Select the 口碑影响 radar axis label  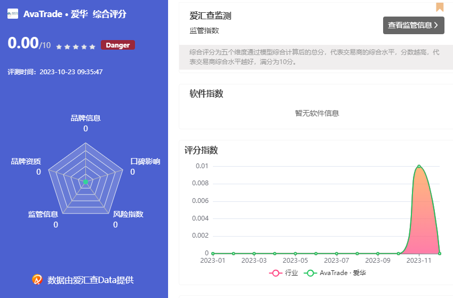coord(145,161)
